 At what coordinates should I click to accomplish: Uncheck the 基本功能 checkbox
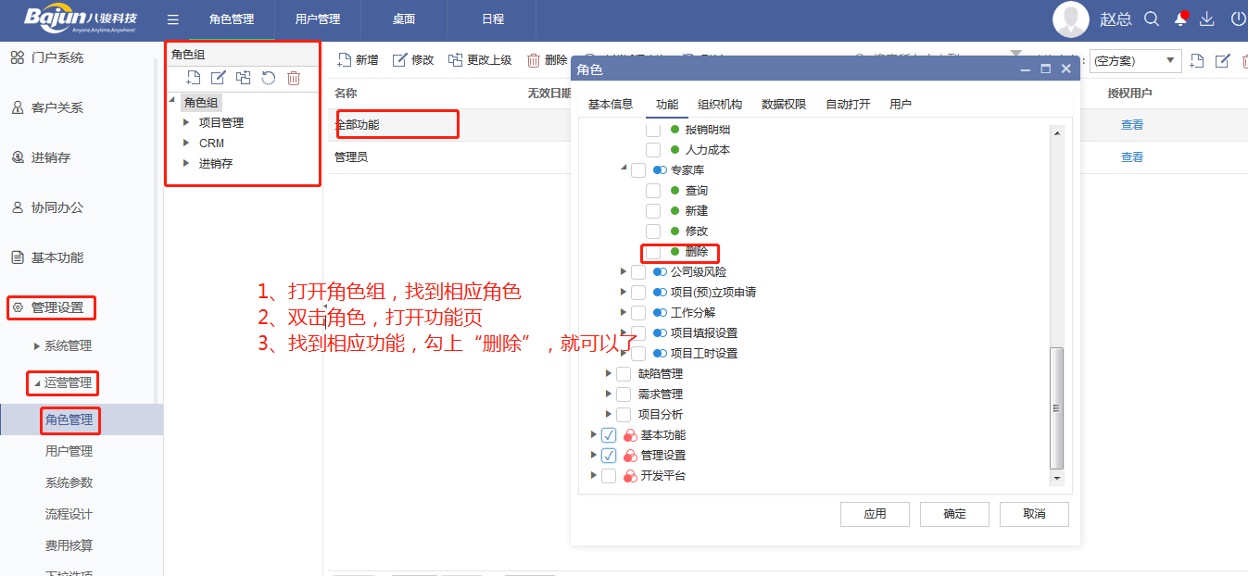coord(609,435)
